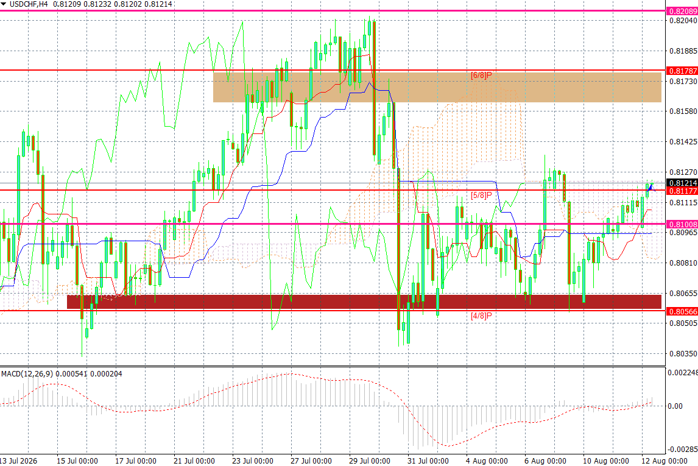698x466 pixels.
Task: Click the -0.00285 MACD scale value
Action: tap(682, 450)
